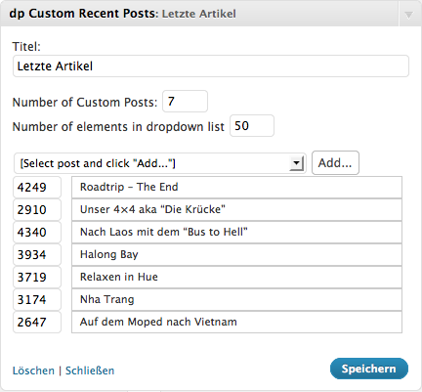Screen dimensions: 422x392
Task: Click the "Nha Trang" title field
Action: [x=236, y=299]
